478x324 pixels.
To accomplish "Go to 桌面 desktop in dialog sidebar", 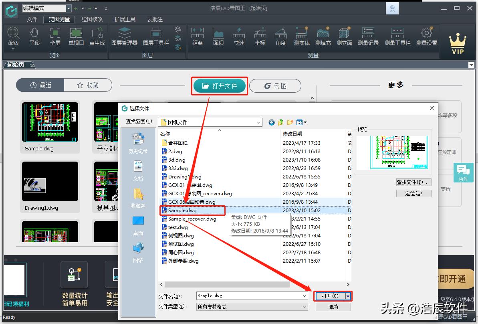I will pyautogui.click(x=138, y=225).
